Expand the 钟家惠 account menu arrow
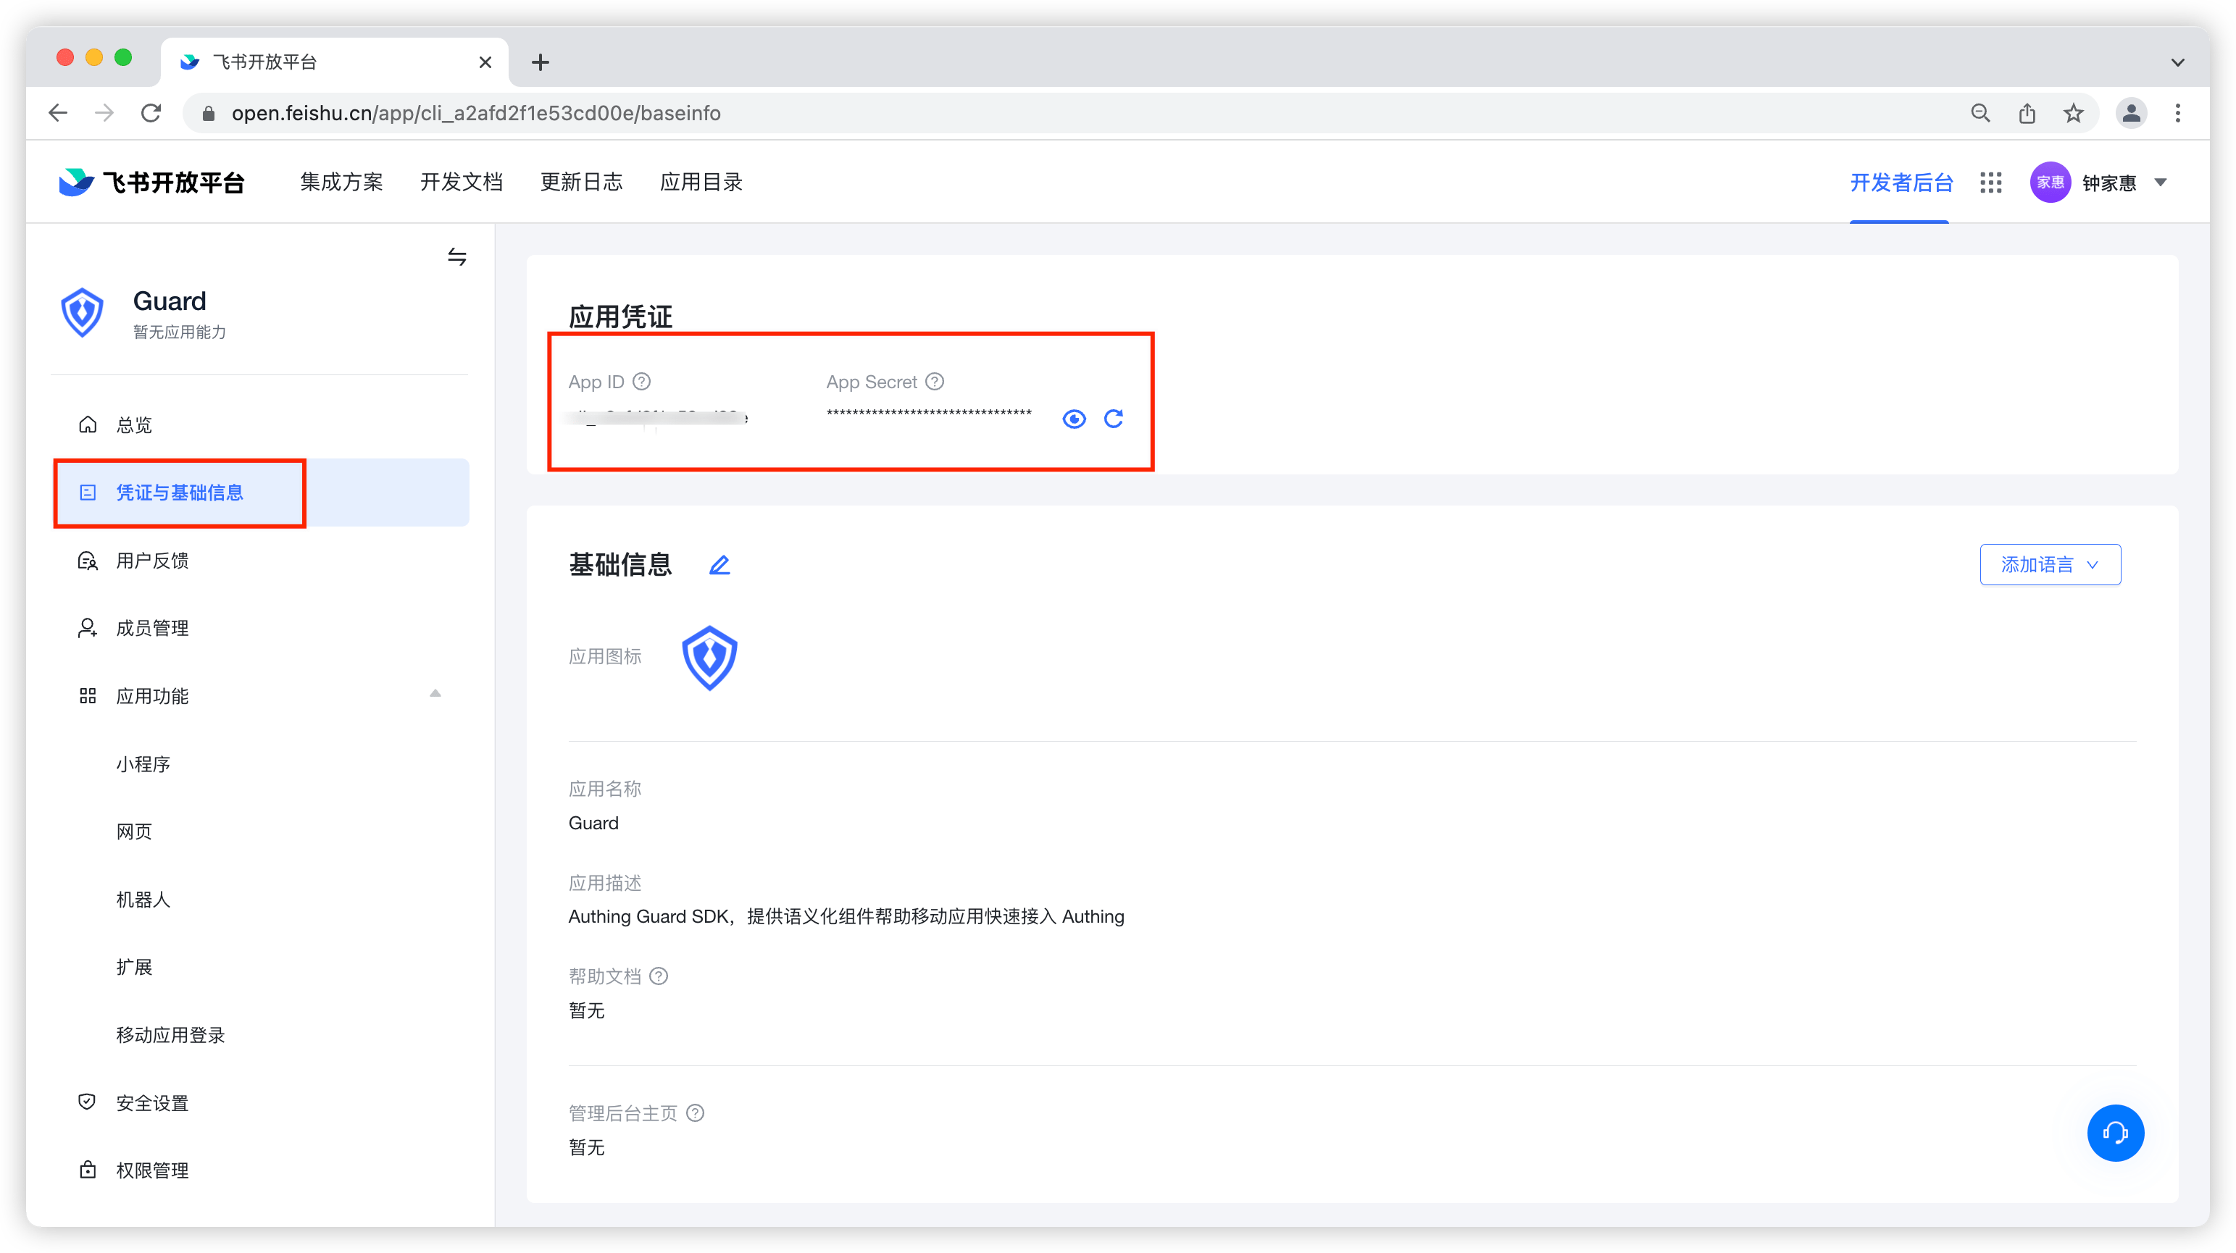The image size is (2236, 1253). pos(2161,183)
